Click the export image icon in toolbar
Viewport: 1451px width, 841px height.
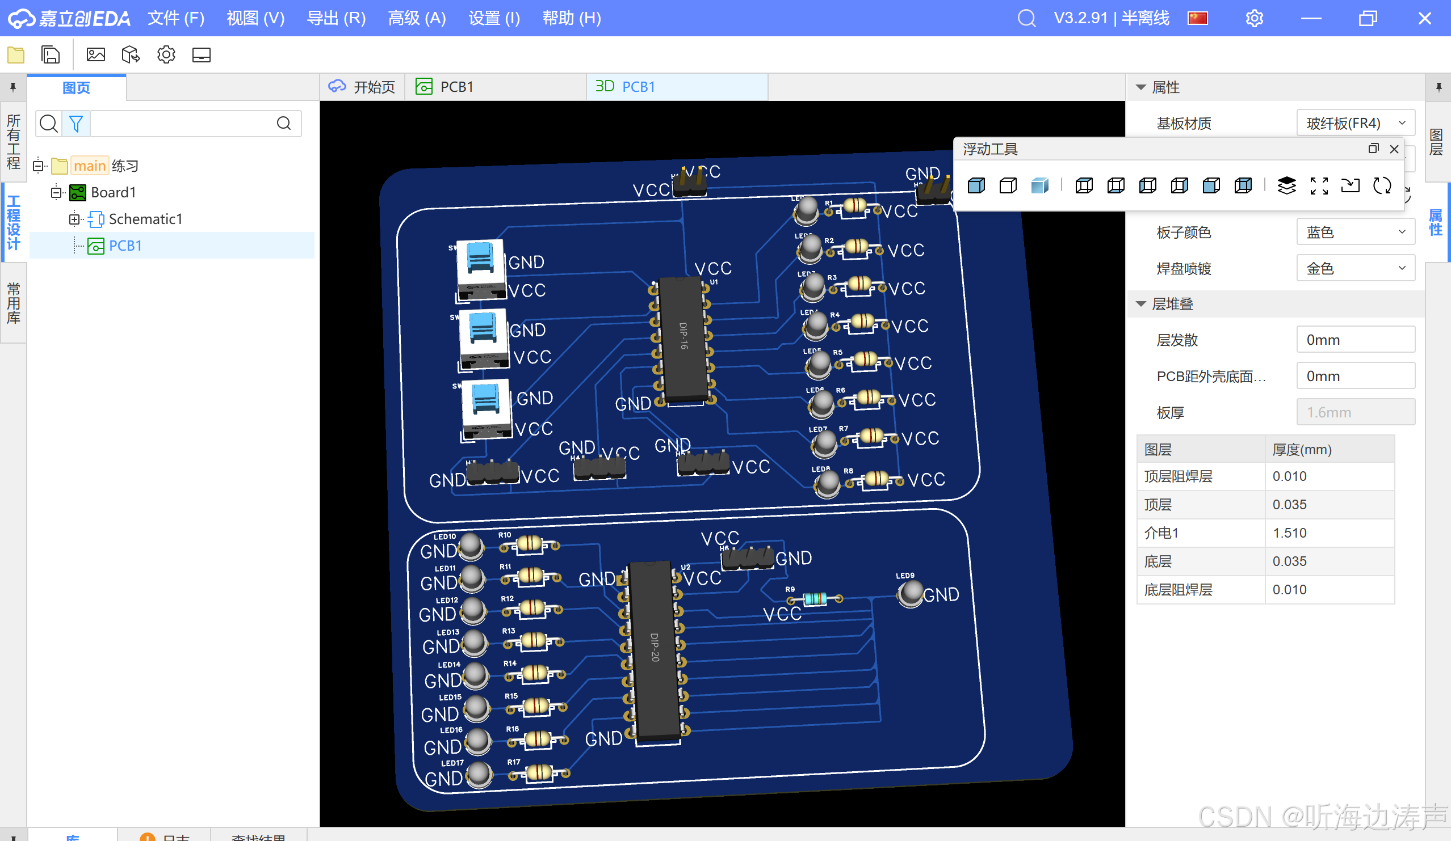coord(95,55)
